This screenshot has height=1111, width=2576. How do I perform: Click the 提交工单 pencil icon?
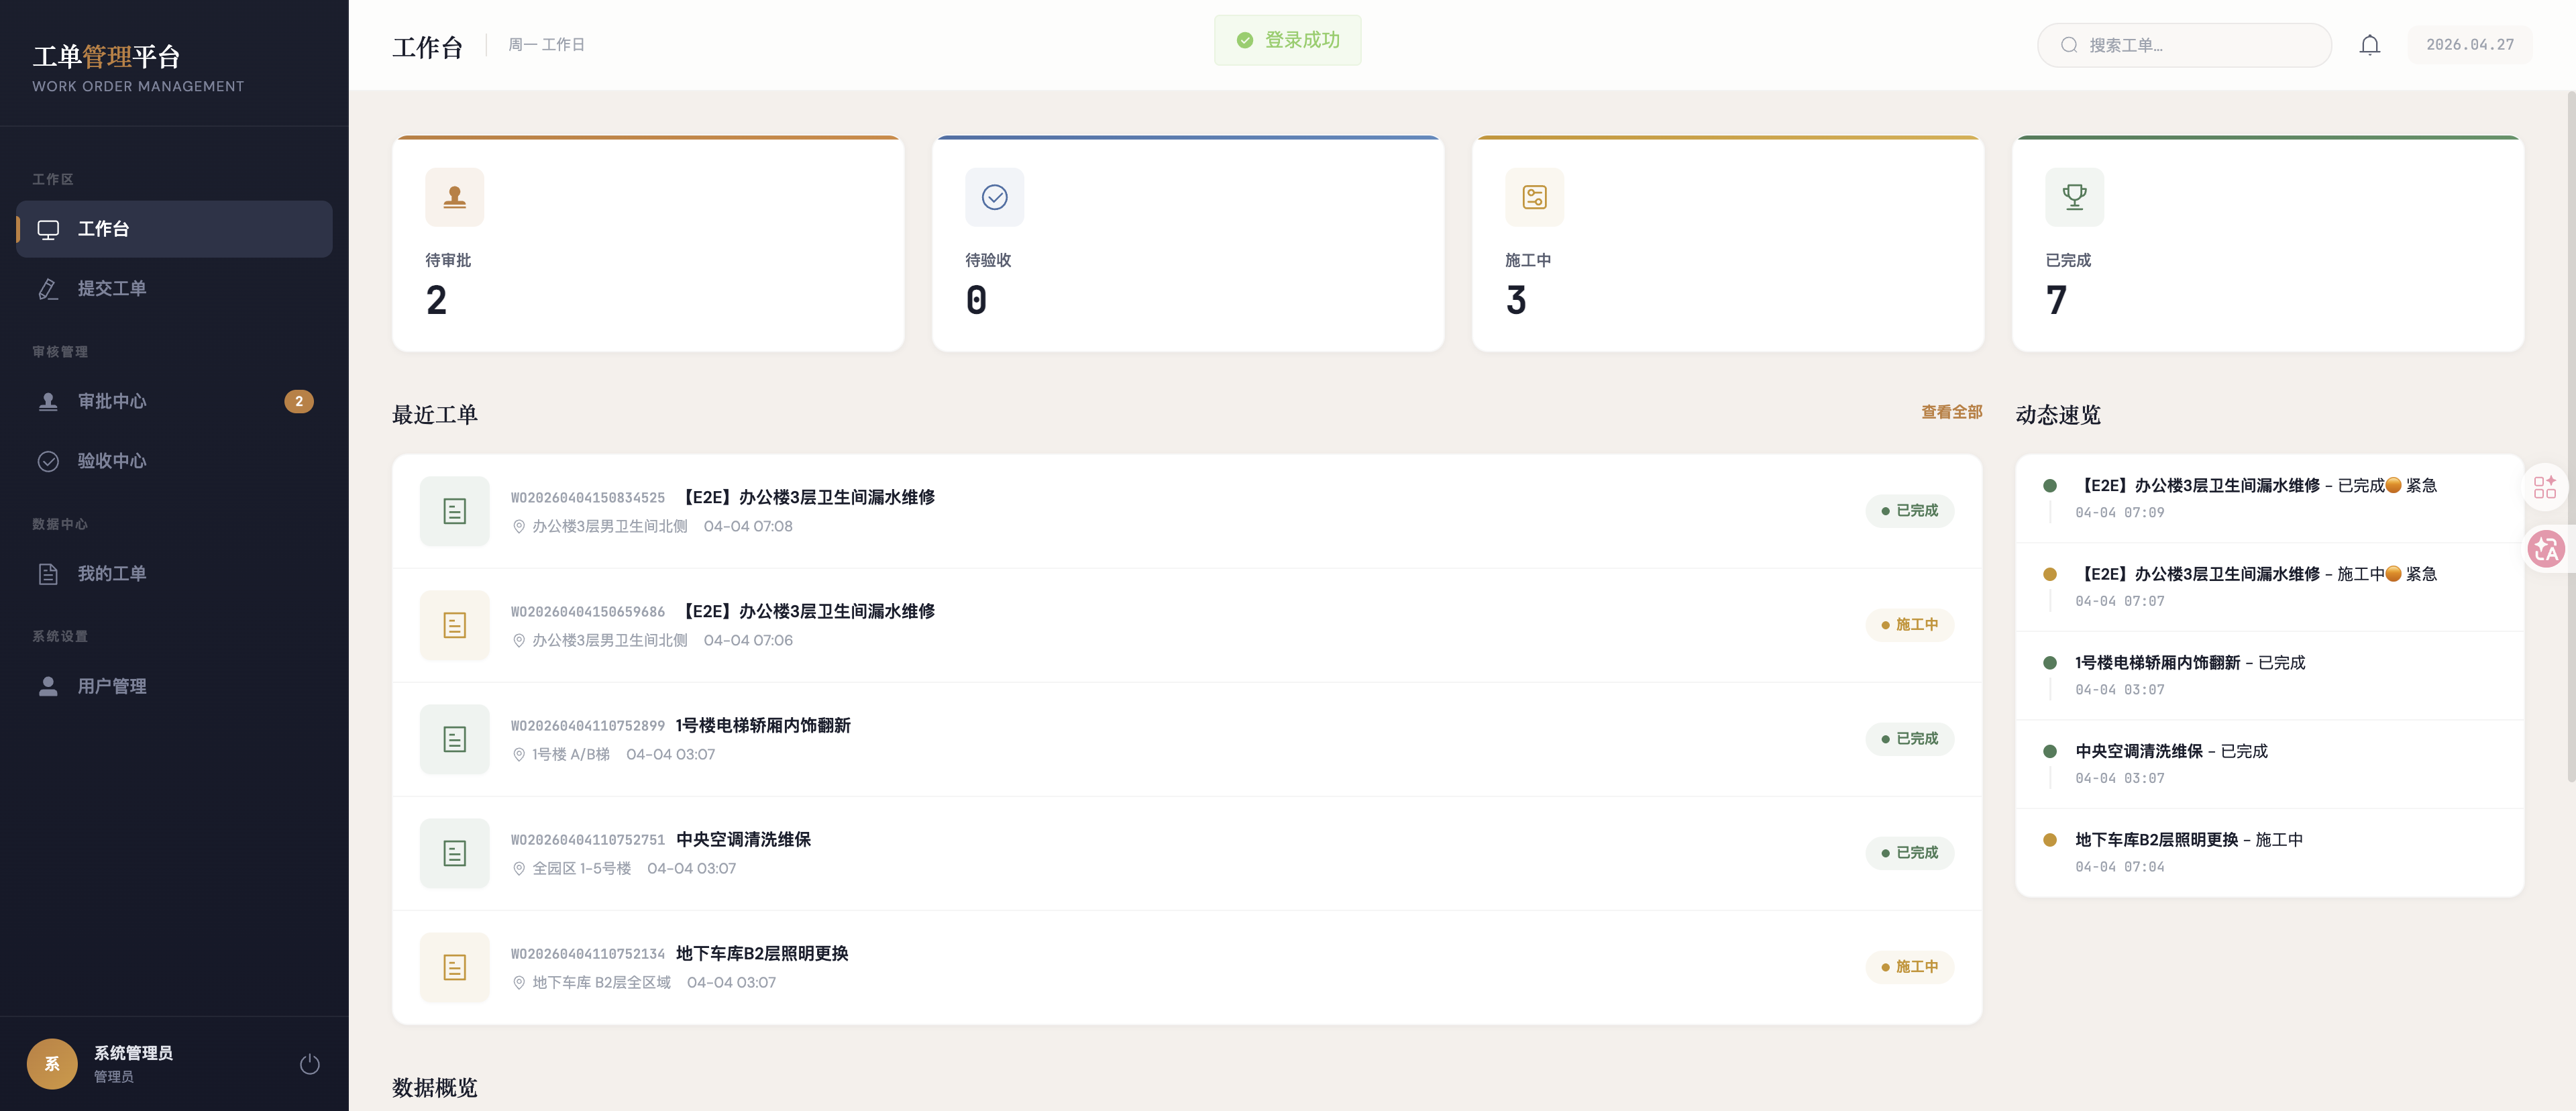pyautogui.click(x=48, y=289)
